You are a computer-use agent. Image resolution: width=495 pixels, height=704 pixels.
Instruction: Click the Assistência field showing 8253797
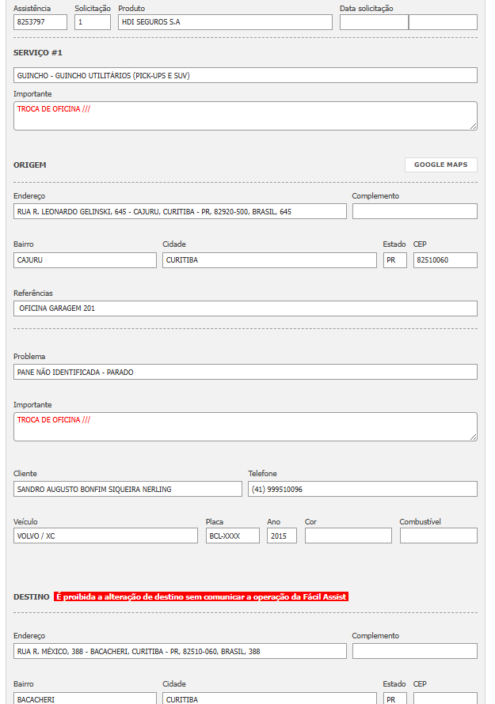pos(40,22)
